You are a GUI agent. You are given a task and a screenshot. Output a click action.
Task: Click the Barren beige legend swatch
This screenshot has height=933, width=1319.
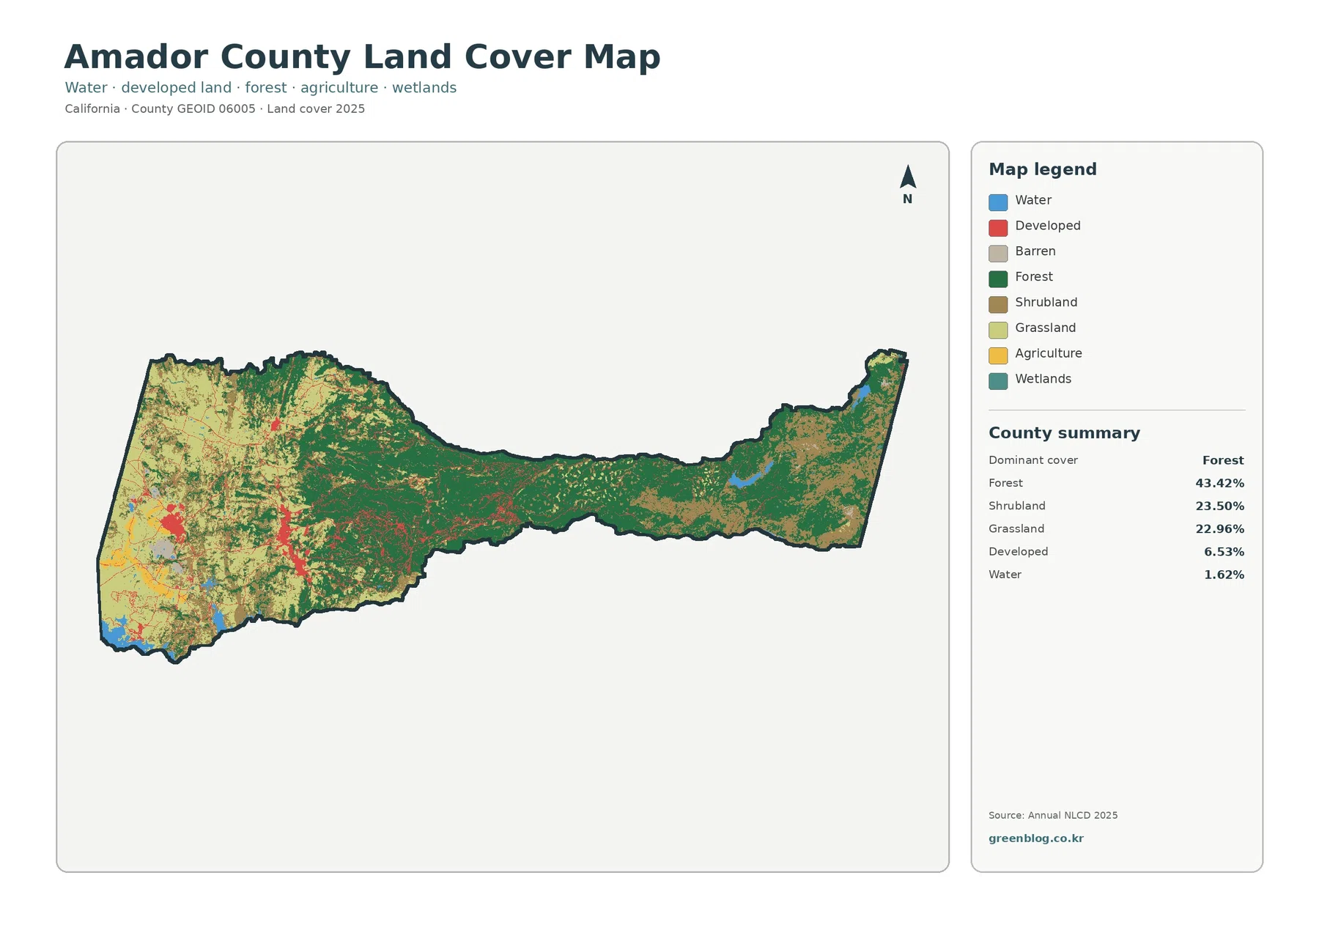click(x=998, y=254)
